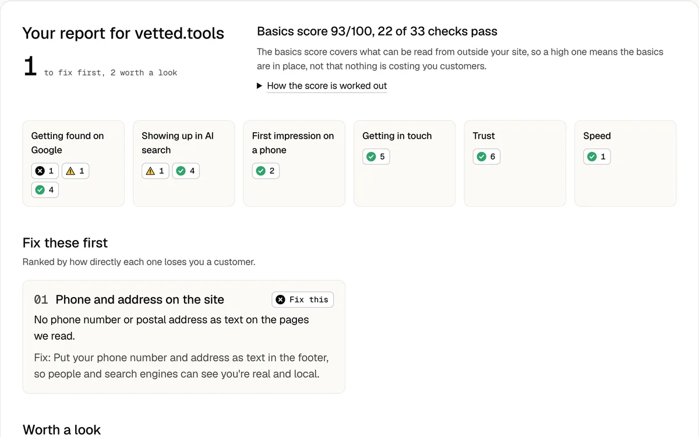Click the 'Fix this' button
This screenshot has height=437, width=699.
tap(303, 299)
